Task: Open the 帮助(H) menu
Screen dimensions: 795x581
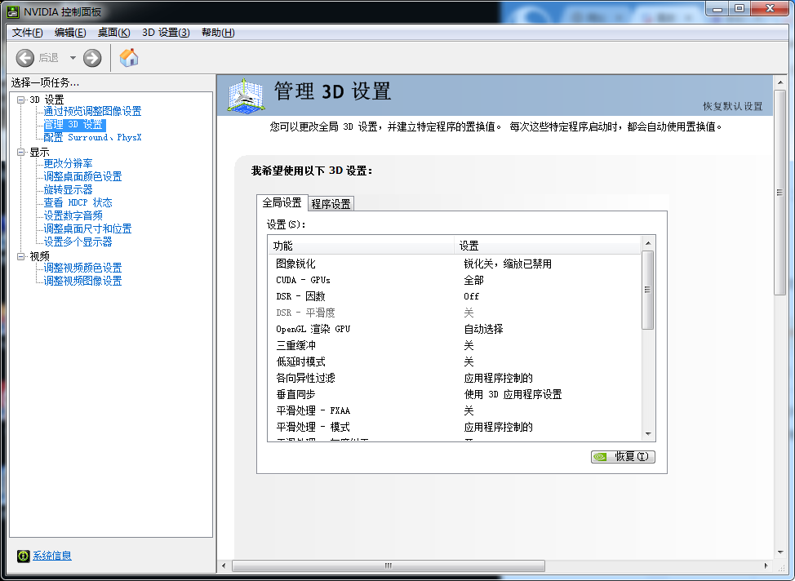Action: tap(218, 33)
